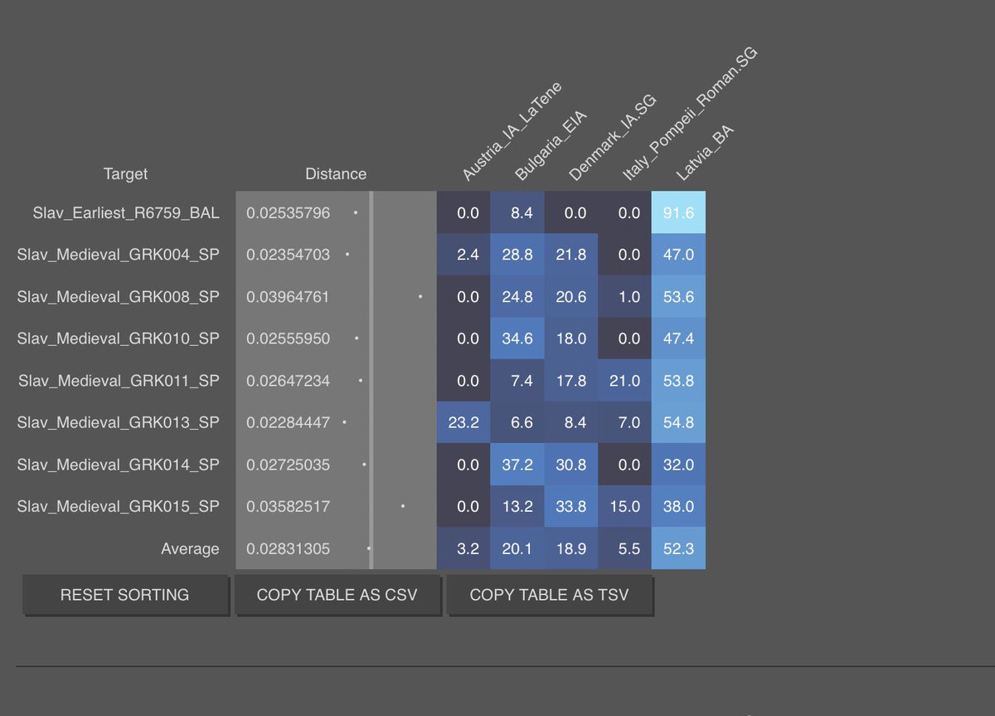Image resolution: width=995 pixels, height=716 pixels.
Task: Select target Slav_Medieval_GRK015_SP
Action: 118,506
